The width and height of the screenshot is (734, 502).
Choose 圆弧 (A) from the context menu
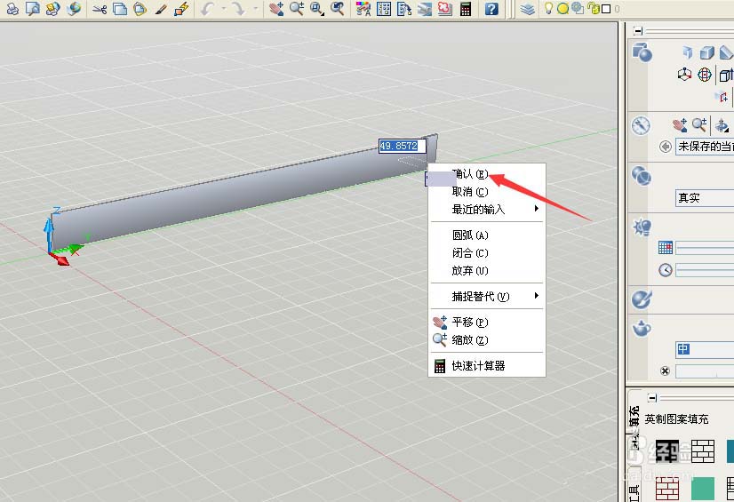(x=487, y=235)
